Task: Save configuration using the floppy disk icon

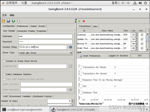Action: tap(8, 21)
